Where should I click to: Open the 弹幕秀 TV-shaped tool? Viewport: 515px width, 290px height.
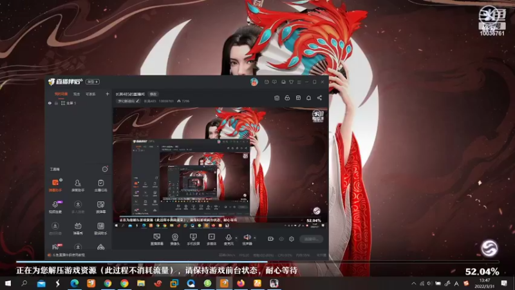[78, 229]
